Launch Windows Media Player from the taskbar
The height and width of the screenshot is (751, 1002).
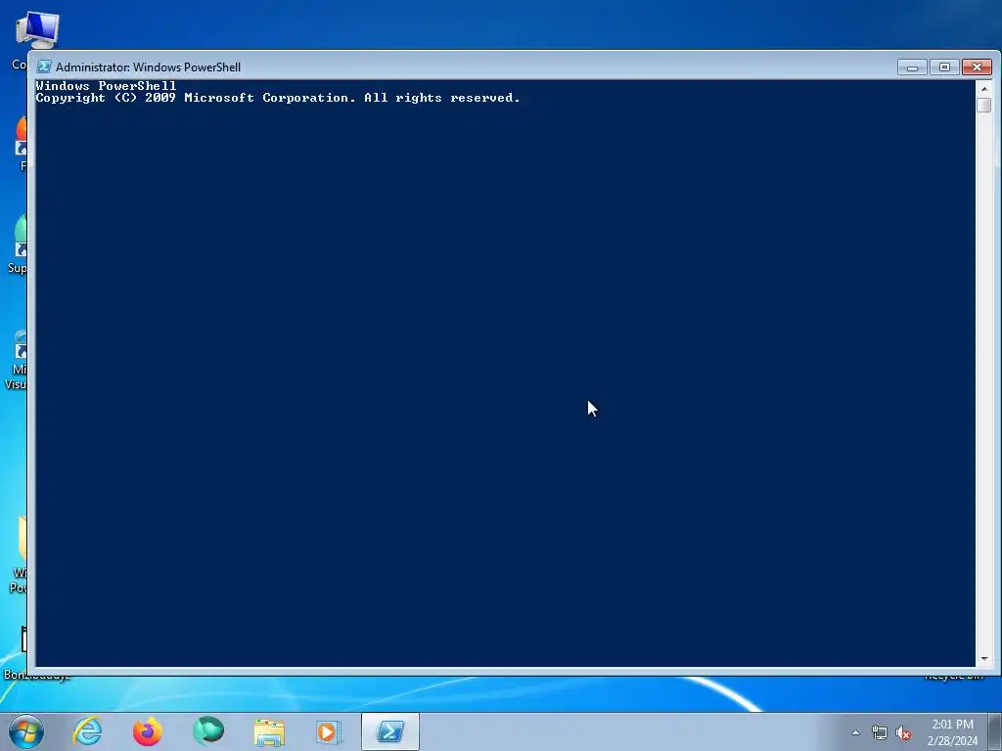pyautogui.click(x=329, y=732)
